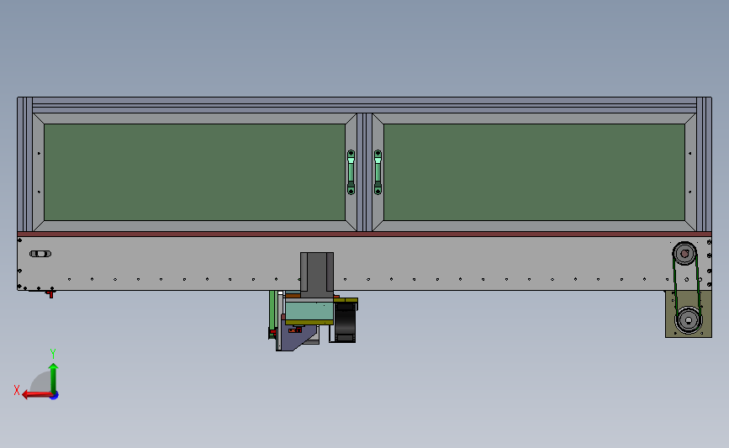The width and height of the screenshot is (729, 448).
Task: Select the center vertical profile between doors
Action: pos(365,172)
